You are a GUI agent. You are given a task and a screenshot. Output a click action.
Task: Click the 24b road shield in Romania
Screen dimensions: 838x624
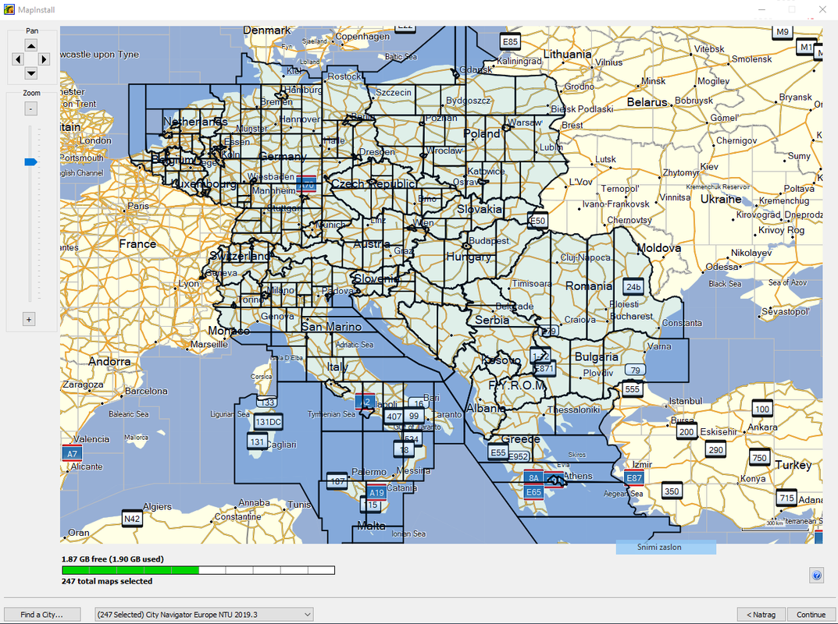pyautogui.click(x=633, y=287)
